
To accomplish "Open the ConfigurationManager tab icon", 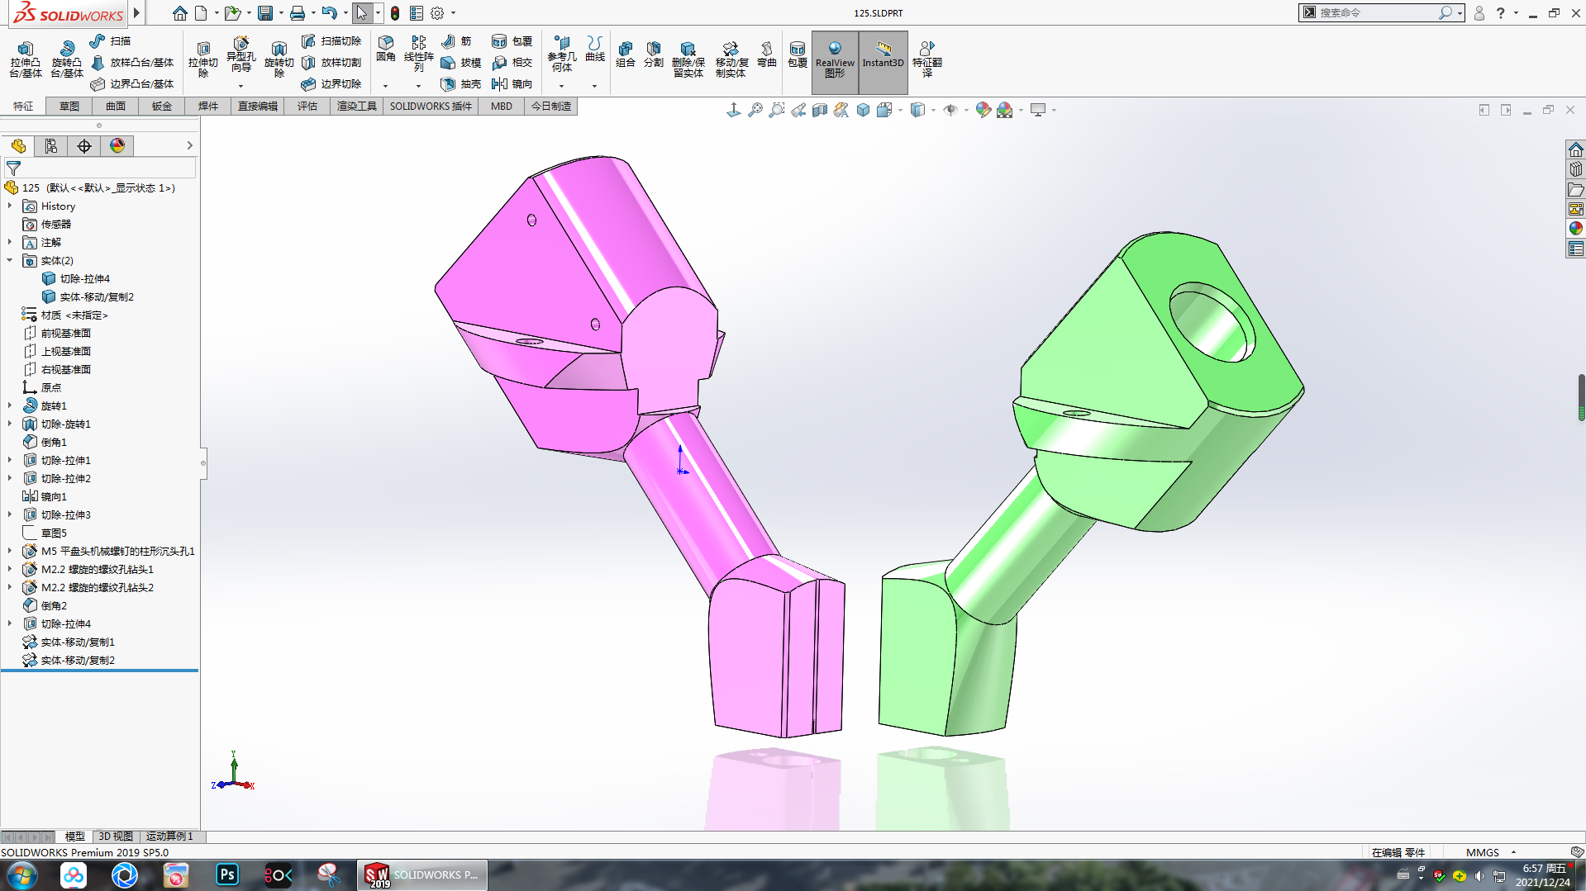I will tap(51, 146).
